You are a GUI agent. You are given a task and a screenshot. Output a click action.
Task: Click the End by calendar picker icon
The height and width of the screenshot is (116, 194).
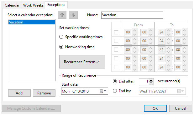coord(179,91)
